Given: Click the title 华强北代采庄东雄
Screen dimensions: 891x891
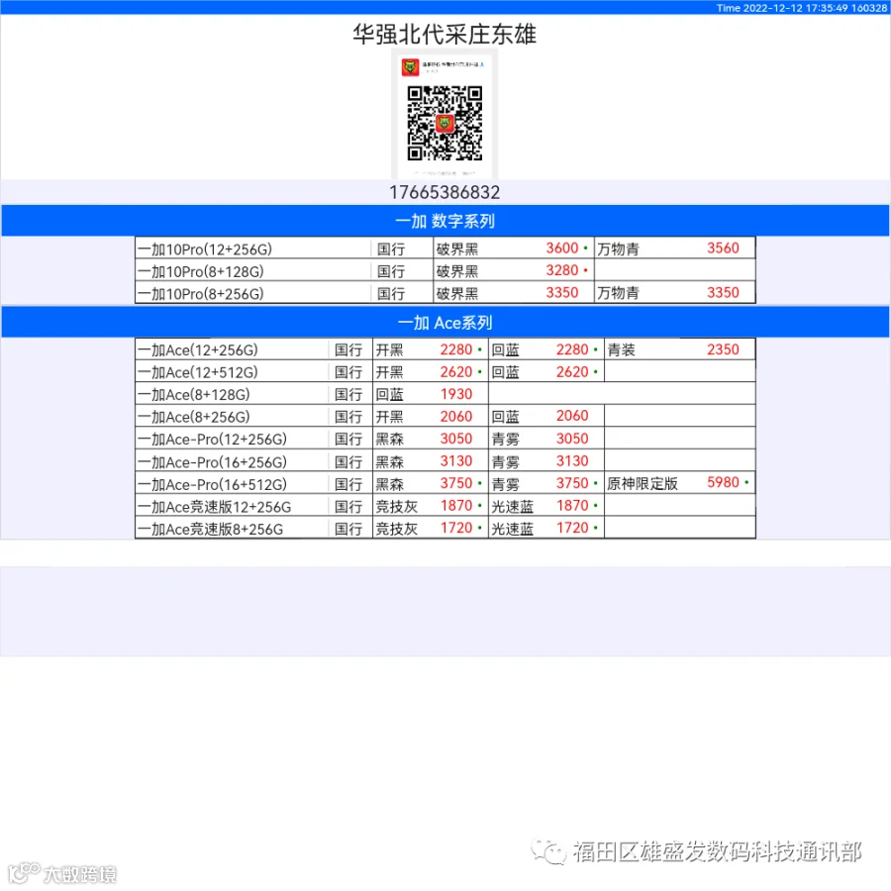Looking at the screenshot, I should [x=445, y=34].
